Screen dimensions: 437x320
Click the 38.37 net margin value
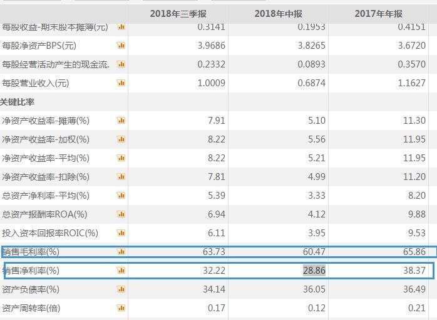click(x=414, y=271)
